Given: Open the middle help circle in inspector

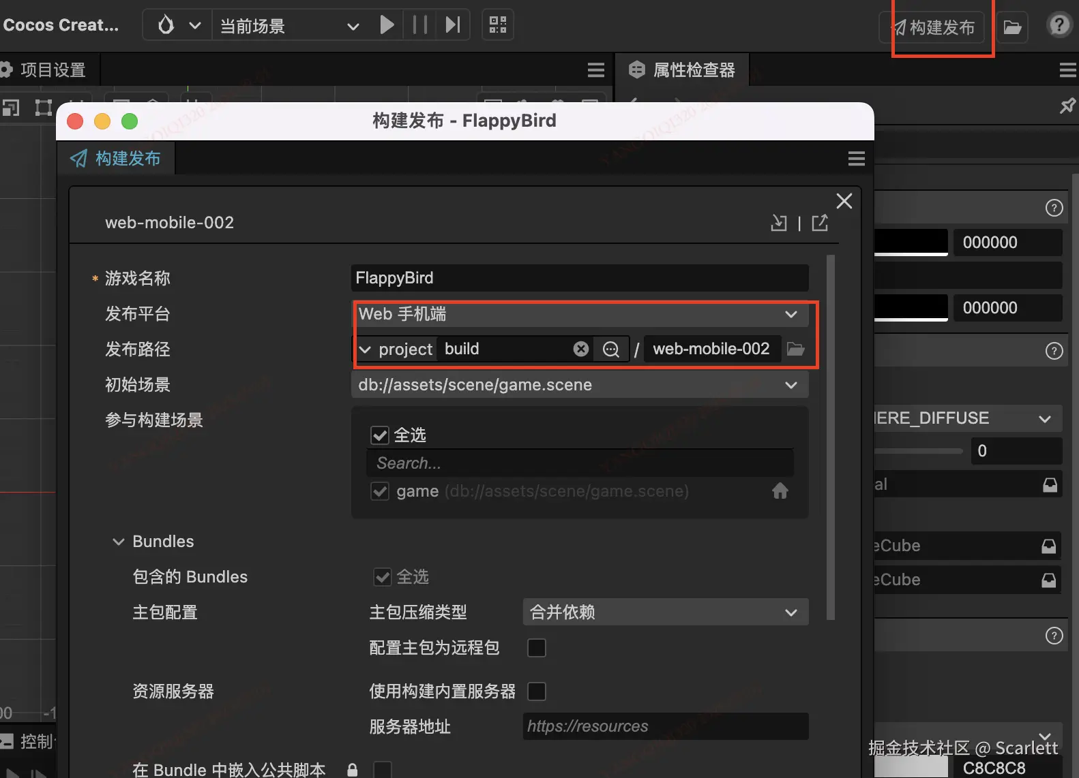Looking at the screenshot, I should [x=1054, y=351].
